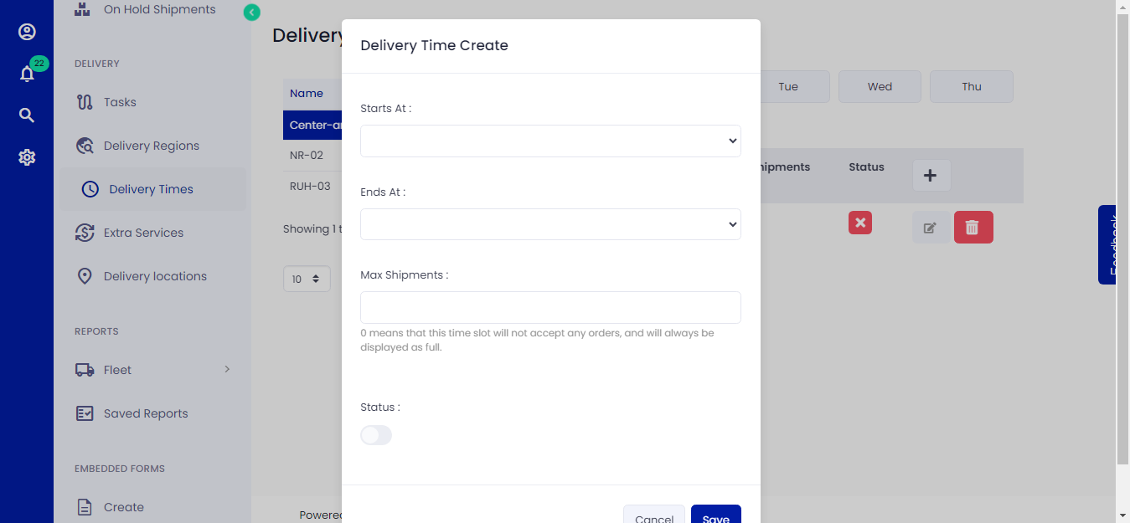Save the new delivery time
1130x523 pixels.
(x=715, y=517)
